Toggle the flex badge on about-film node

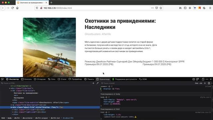[61, 107]
